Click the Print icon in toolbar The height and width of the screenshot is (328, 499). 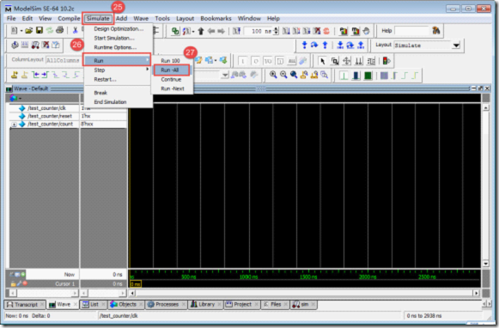pos(59,31)
